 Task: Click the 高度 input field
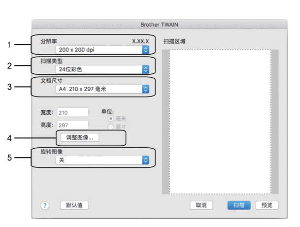point(73,125)
